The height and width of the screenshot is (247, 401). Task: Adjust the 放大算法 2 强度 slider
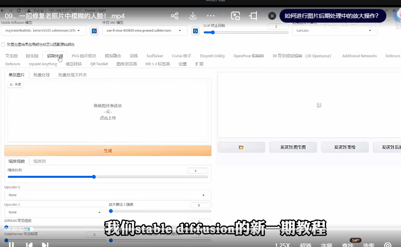click(x=160, y=211)
